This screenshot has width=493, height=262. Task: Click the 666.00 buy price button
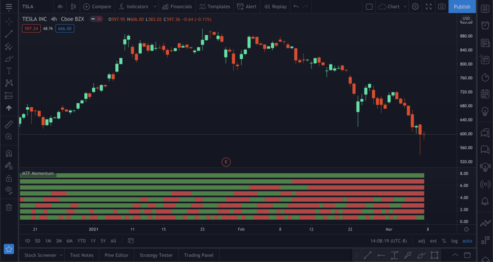(65, 28)
